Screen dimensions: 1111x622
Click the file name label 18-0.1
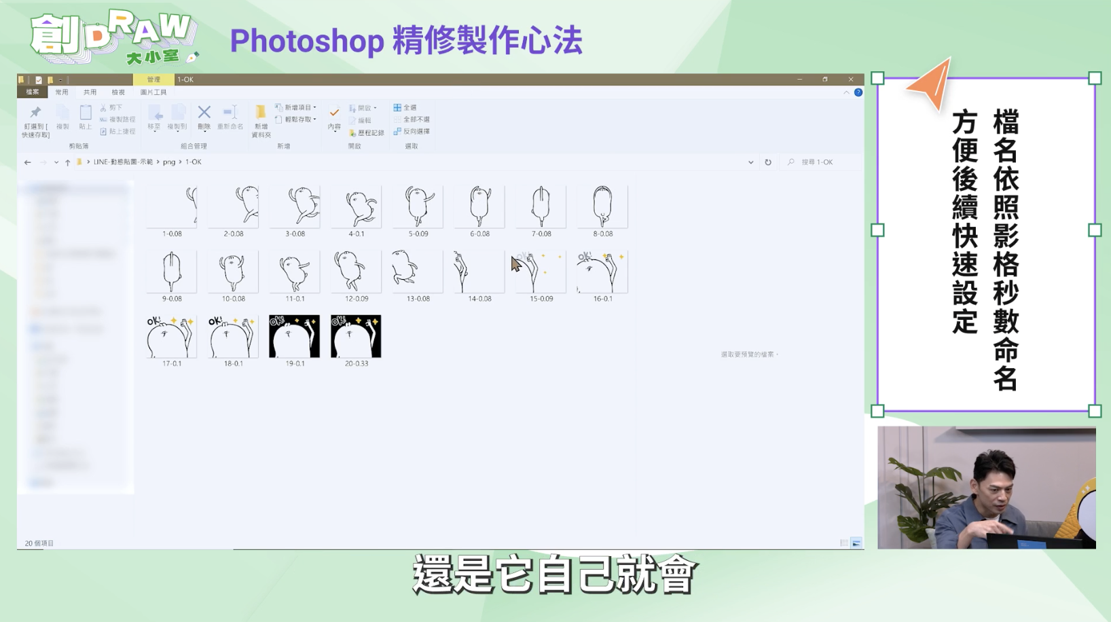pos(234,364)
